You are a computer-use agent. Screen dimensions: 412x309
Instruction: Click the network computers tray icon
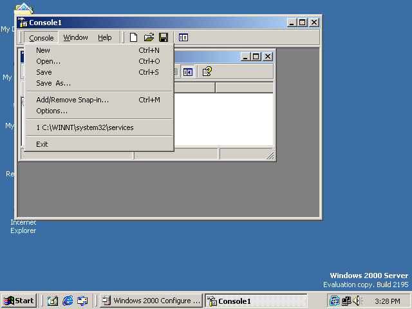(x=346, y=301)
